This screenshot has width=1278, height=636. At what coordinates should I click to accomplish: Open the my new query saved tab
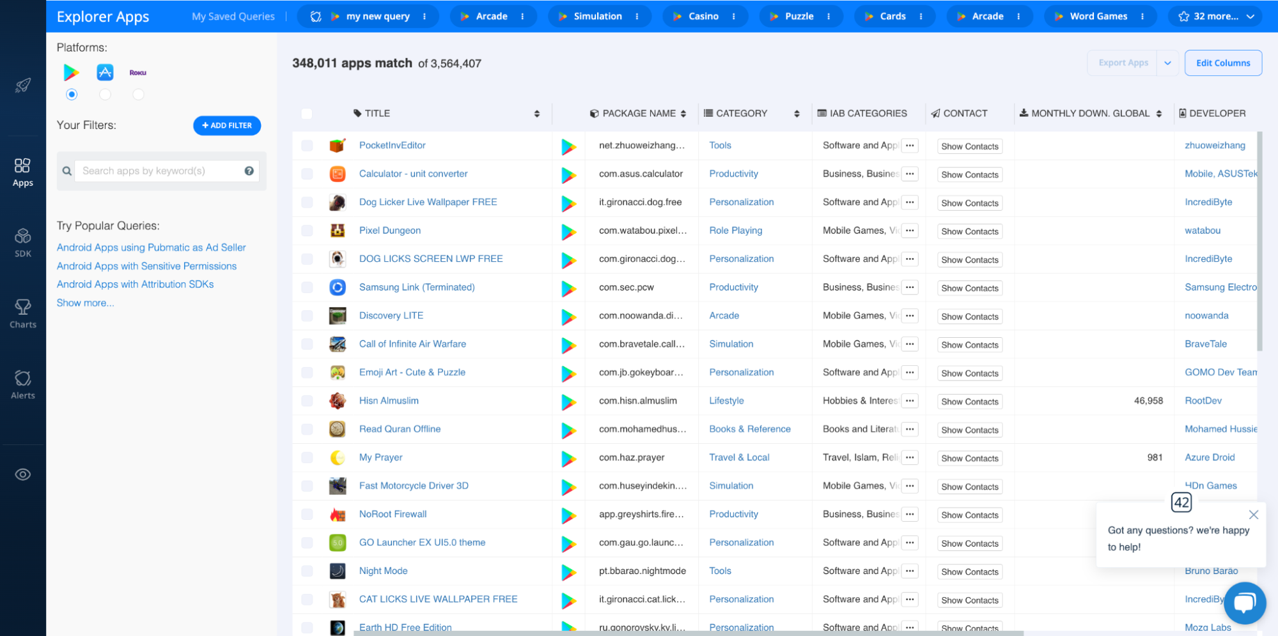369,17
